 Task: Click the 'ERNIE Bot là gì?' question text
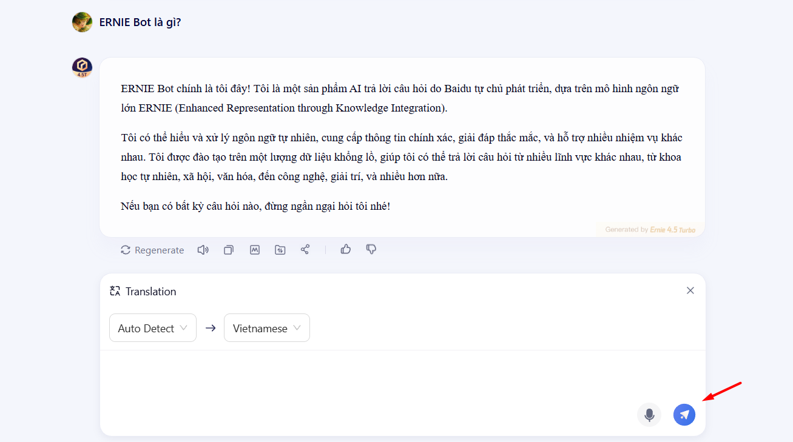tap(140, 22)
